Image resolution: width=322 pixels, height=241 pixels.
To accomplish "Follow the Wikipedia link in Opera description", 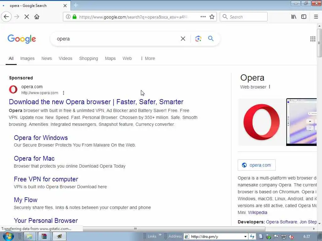I will pos(258,212).
